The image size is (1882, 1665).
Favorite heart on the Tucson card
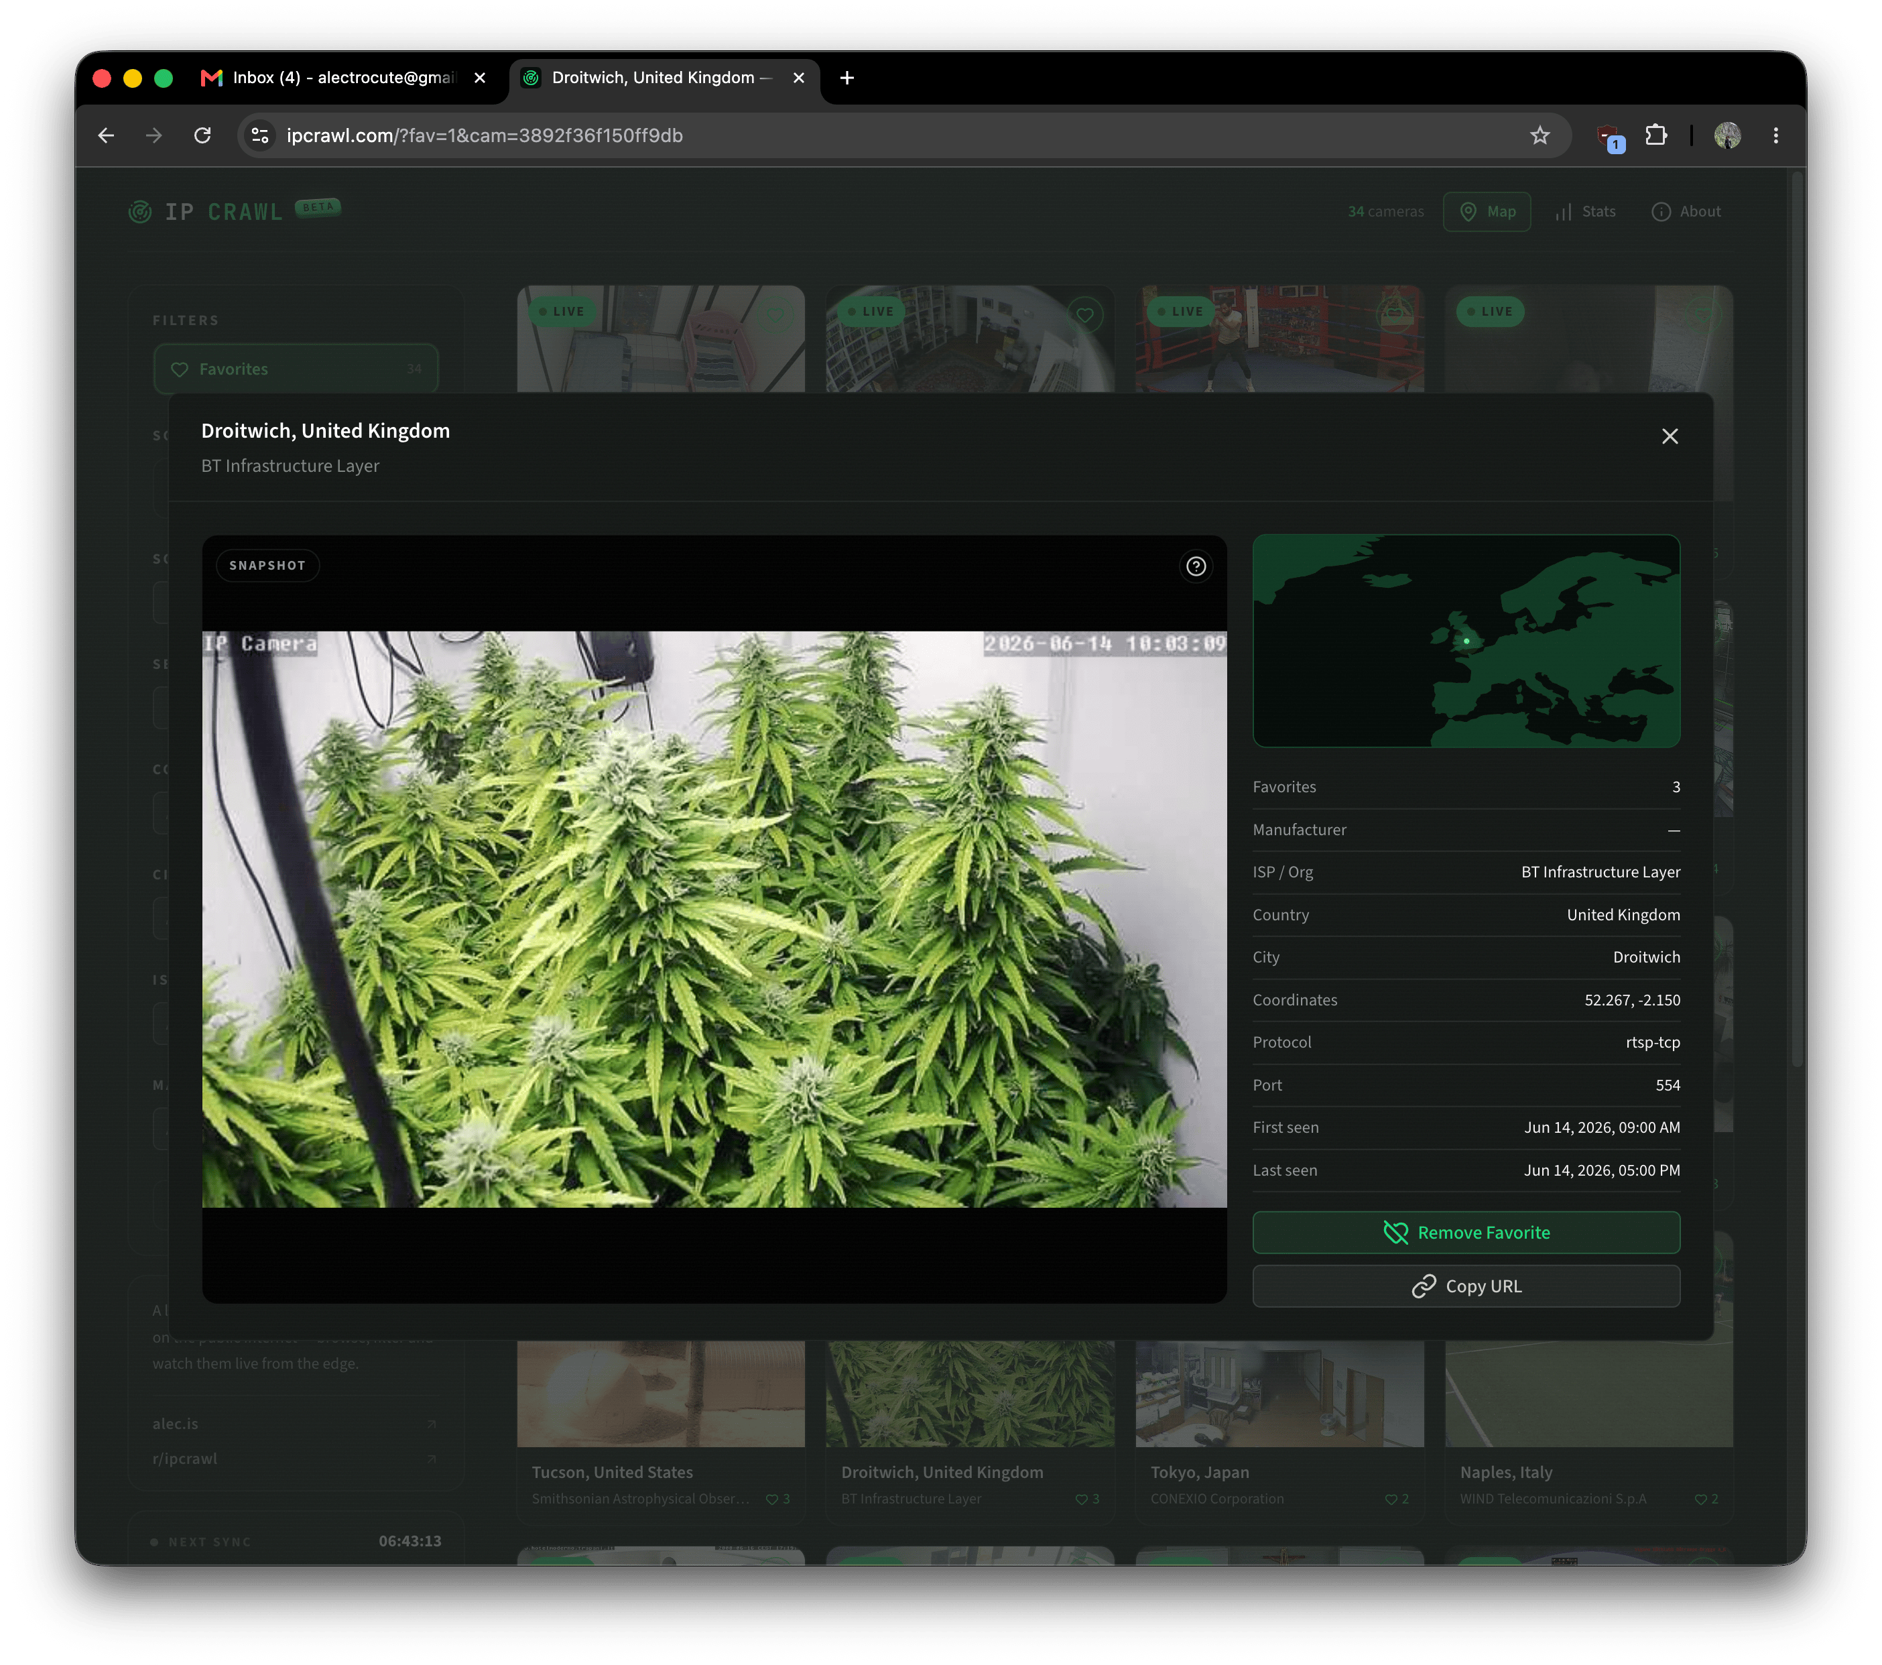coord(771,1499)
